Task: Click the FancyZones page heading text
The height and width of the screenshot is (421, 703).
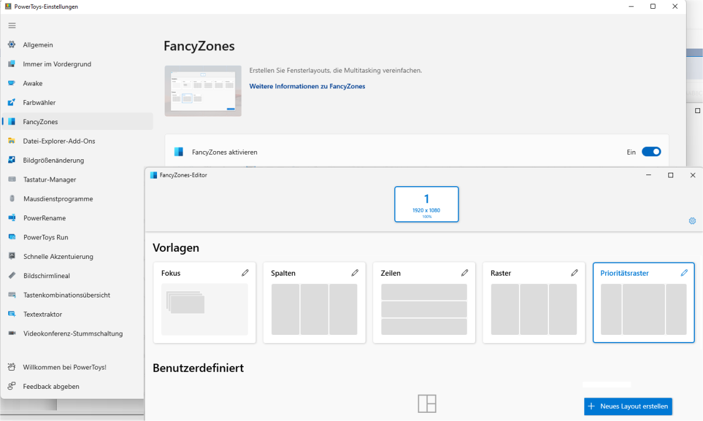Action: tap(199, 46)
